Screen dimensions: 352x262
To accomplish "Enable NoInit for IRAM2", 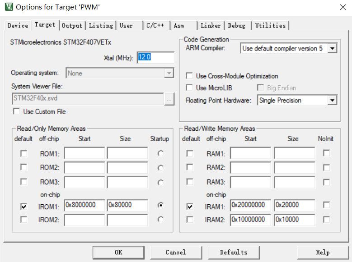I will [326, 220].
